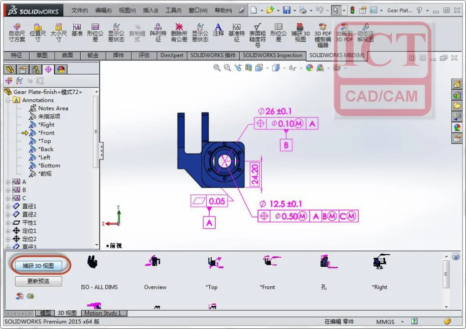The height and width of the screenshot is (329, 466).
Task: Open the Save icon dropdown arrow
Action: pyautogui.click(x=294, y=11)
